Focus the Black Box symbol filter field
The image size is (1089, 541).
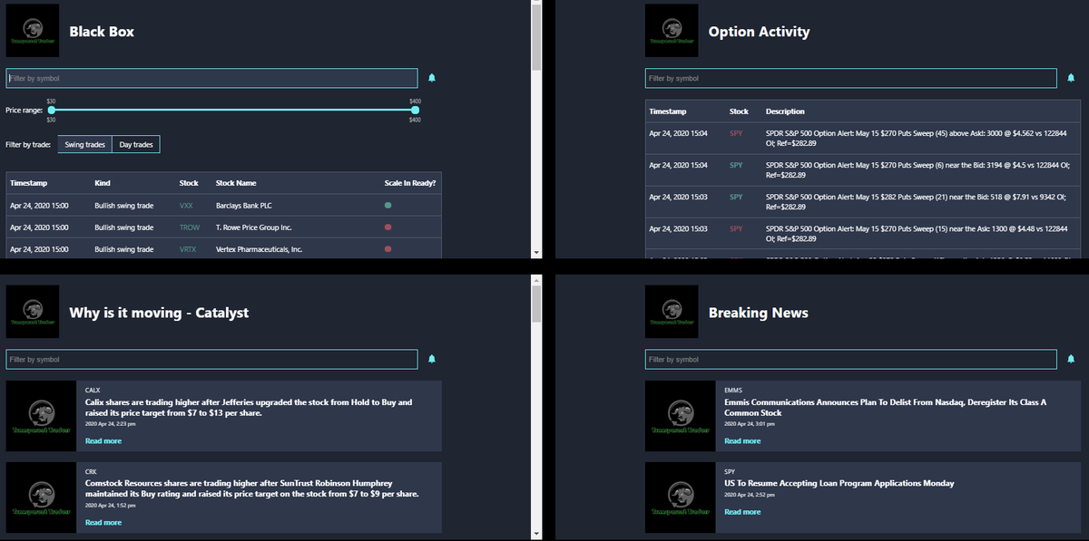click(x=211, y=79)
